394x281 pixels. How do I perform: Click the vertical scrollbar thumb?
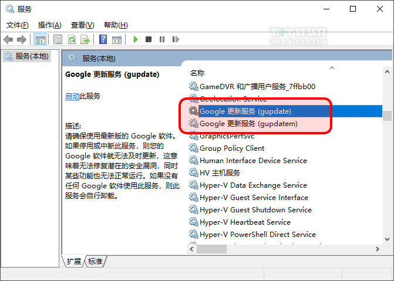pyautogui.click(x=387, y=116)
